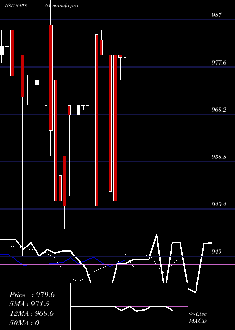Click the 958.8 price level label
The height and width of the screenshot is (330, 235).
[x=219, y=157]
